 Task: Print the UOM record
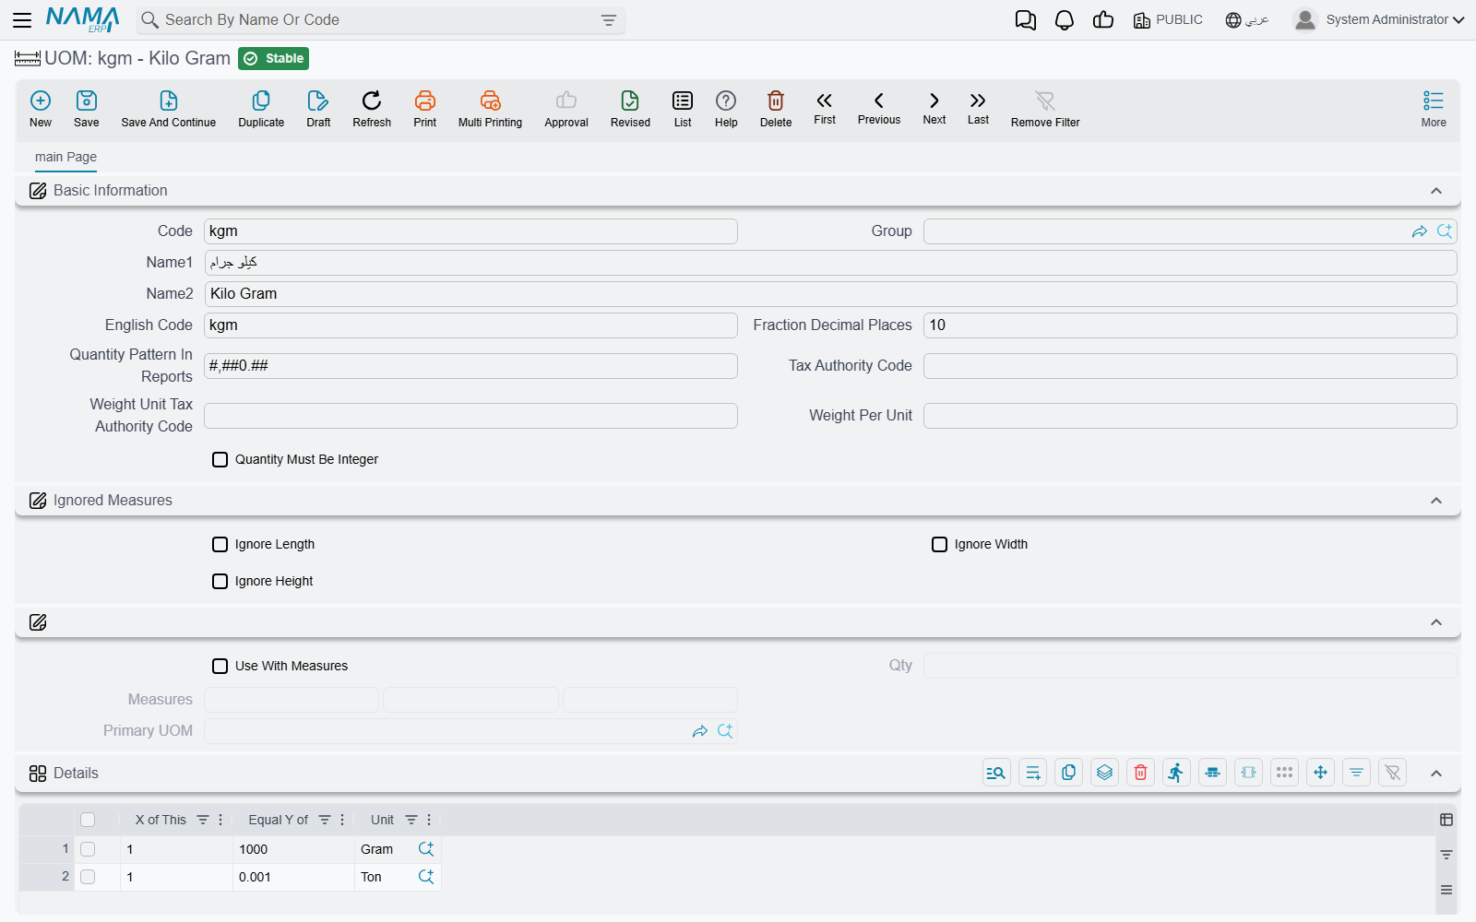(425, 108)
